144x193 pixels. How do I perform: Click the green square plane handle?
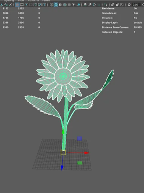80,163
